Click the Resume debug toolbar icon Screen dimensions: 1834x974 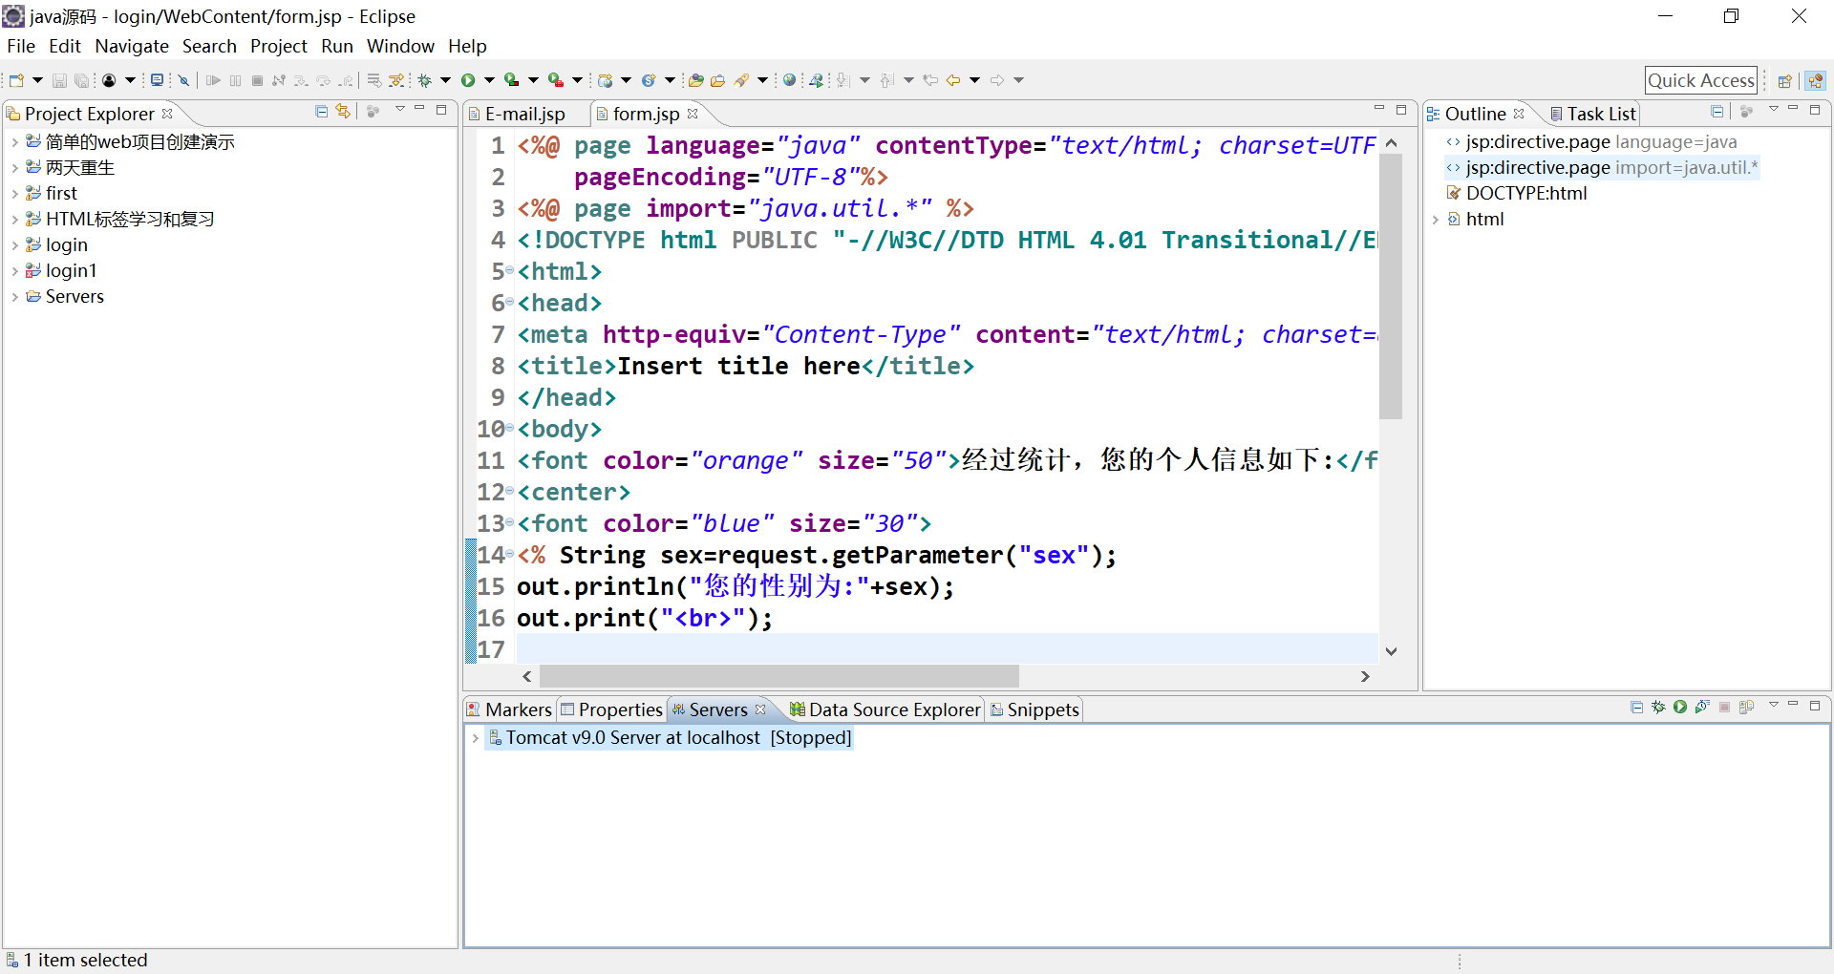click(213, 80)
